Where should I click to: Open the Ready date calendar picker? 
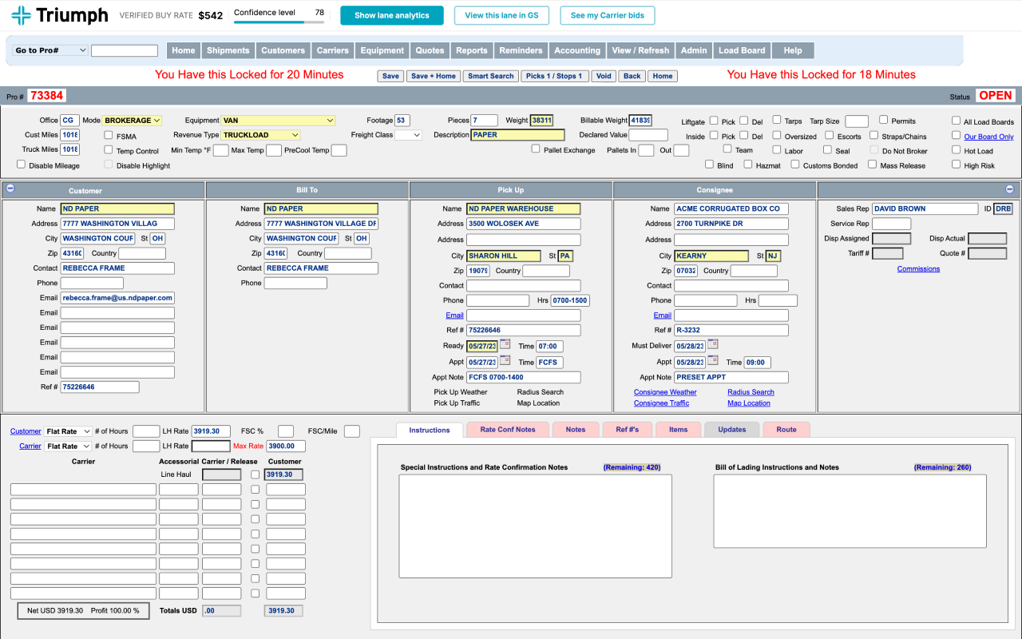pyautogui.click(x=505, y=345)
